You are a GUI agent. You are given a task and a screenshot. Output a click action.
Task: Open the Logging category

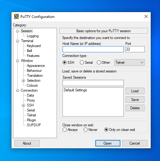[x=33, y=36]
